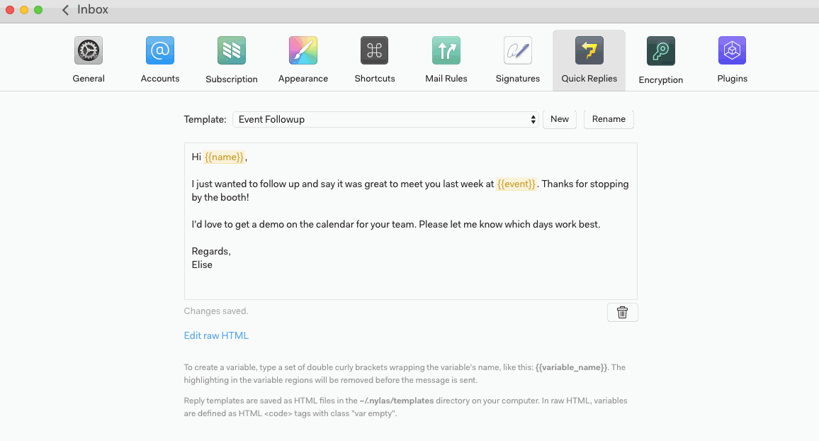Open the Plugins cube icon
Viewport: 819px width, 441px height.
tap(732, 51)
